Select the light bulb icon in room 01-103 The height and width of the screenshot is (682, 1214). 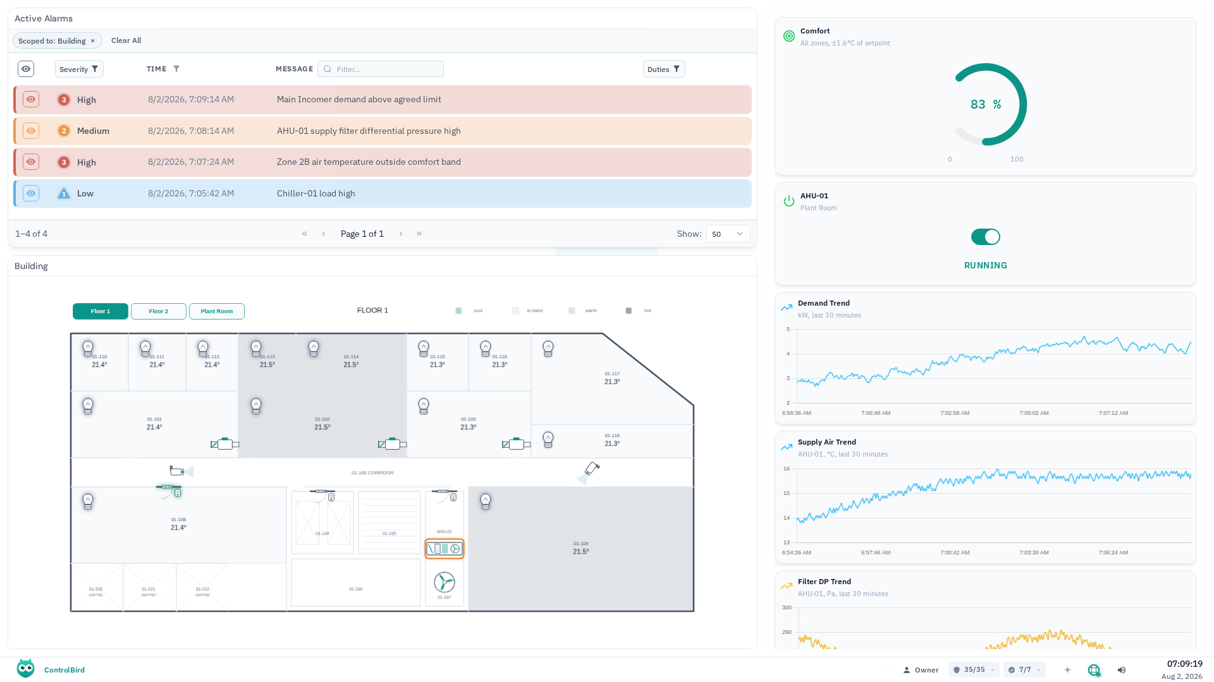[x=424, y=406]
